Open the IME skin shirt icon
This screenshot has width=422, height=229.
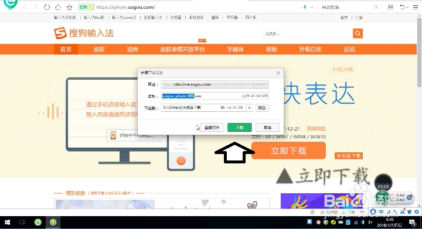coord(409,212)
